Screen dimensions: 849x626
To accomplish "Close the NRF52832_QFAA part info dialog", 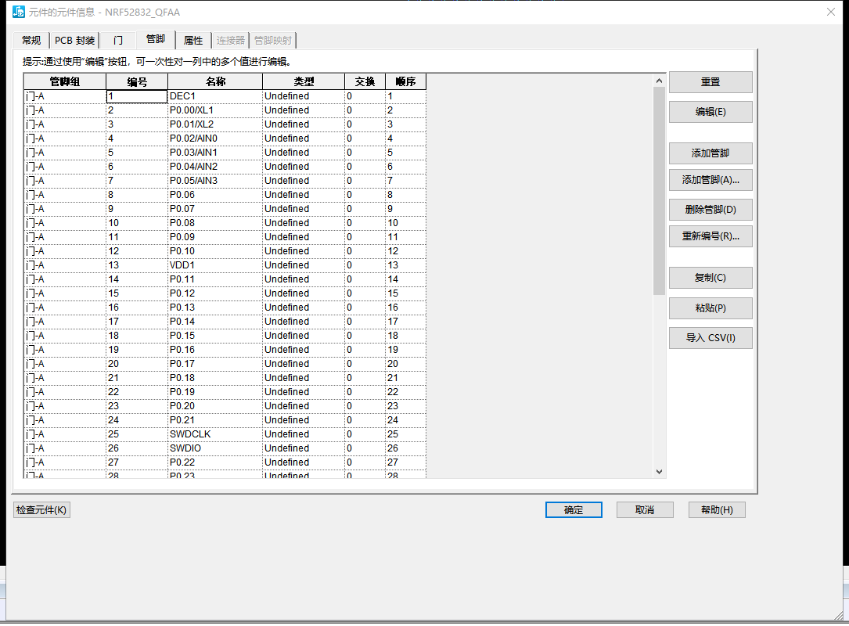I will coord(830,12).
